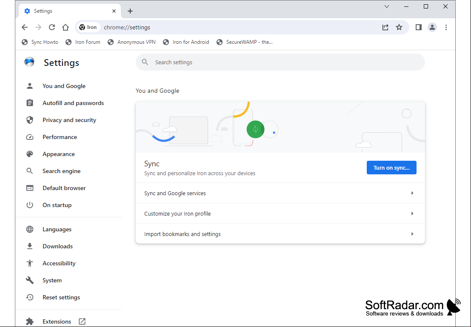Viewport: 471px width, 327px height.
Task: Click the power icon for On startup
Action: [x=30, y=205]
